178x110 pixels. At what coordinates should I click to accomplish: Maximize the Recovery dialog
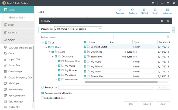click(162, 21)
